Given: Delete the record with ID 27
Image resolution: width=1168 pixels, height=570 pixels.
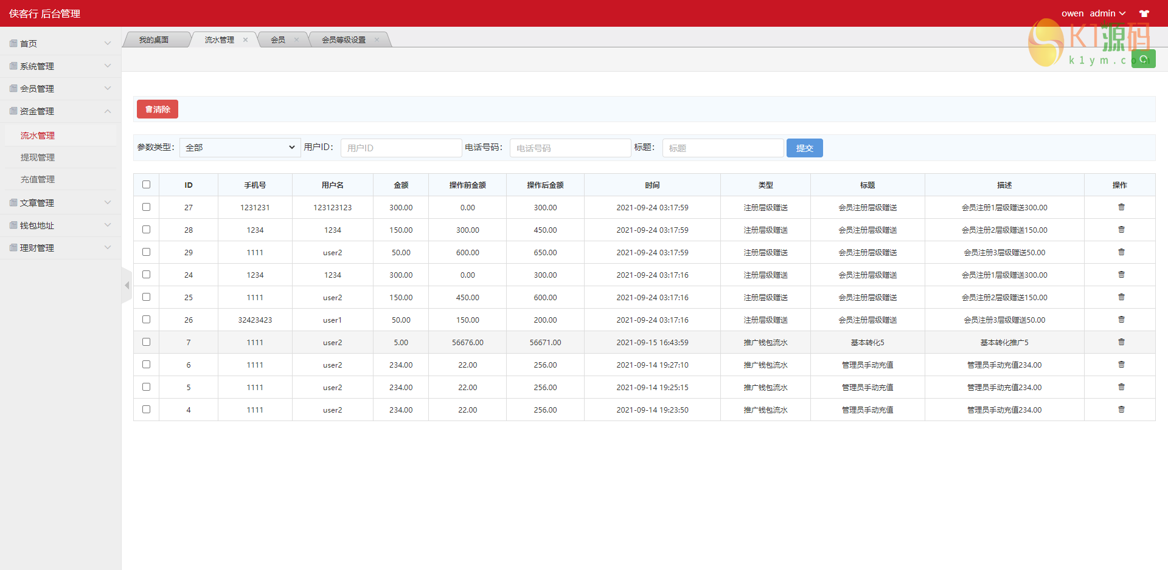Looking at the screenshot, I should 1121,207.
